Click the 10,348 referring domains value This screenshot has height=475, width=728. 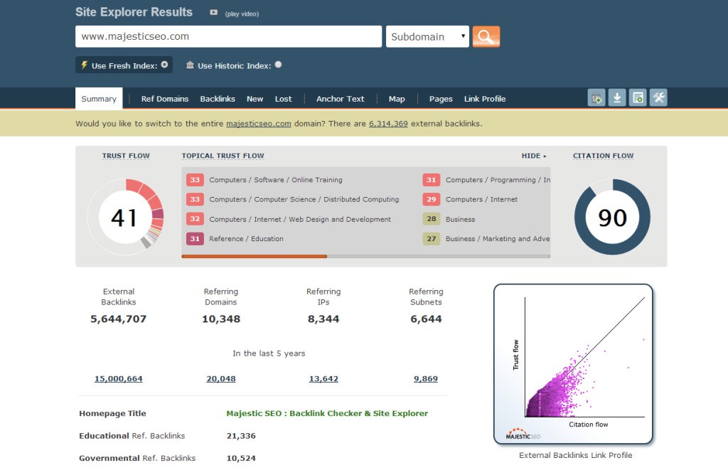click(x=221, y=319)
